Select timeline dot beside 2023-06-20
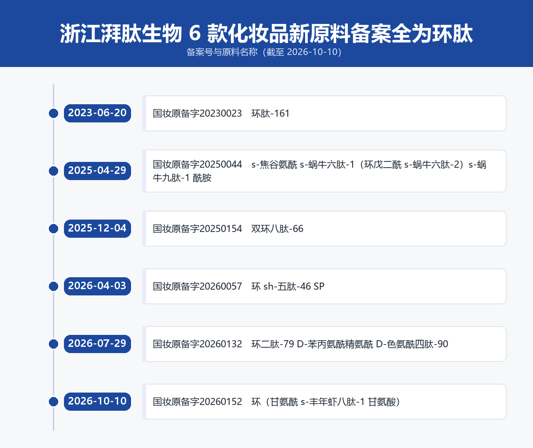Screen dimensions: 533x448 click(53, 113)
